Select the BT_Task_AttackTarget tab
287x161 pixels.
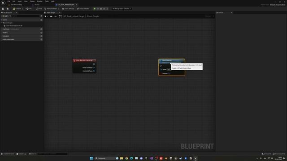click(x=66, y=4)
